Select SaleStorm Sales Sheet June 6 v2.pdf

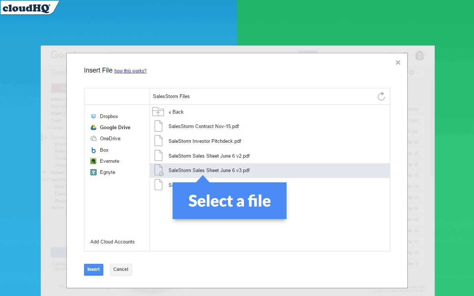208,156
